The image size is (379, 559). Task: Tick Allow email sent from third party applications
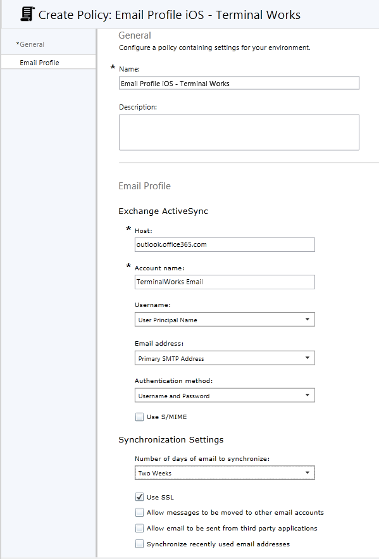coord(139,528)
